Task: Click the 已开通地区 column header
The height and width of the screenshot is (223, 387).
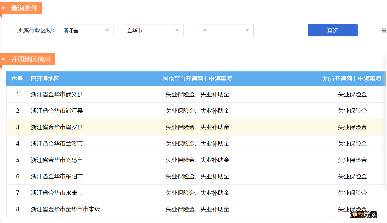Action: (45, 79)
